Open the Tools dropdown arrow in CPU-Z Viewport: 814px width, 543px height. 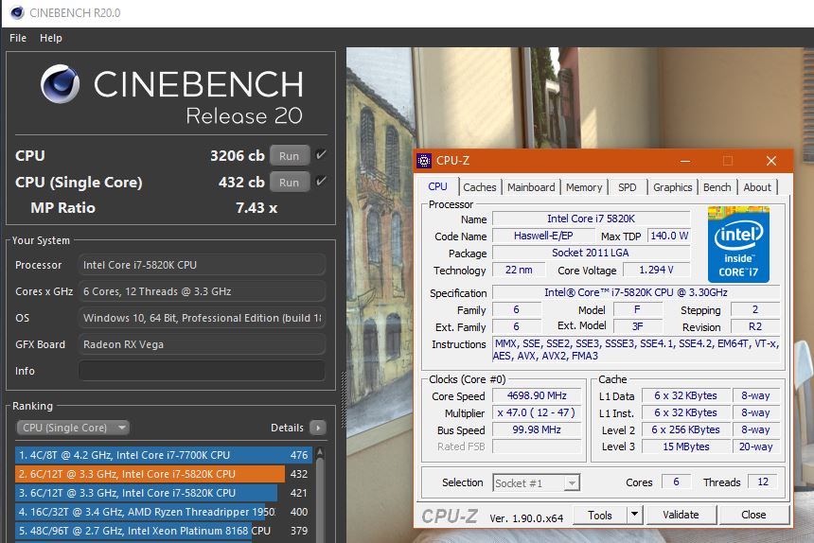click(634, 515)
